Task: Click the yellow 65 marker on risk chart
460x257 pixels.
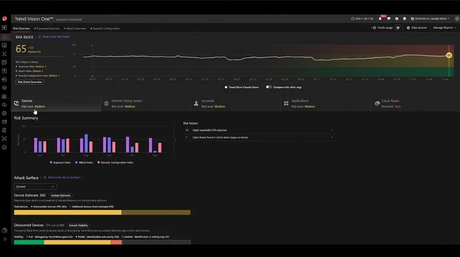Action: pos(449,55)
